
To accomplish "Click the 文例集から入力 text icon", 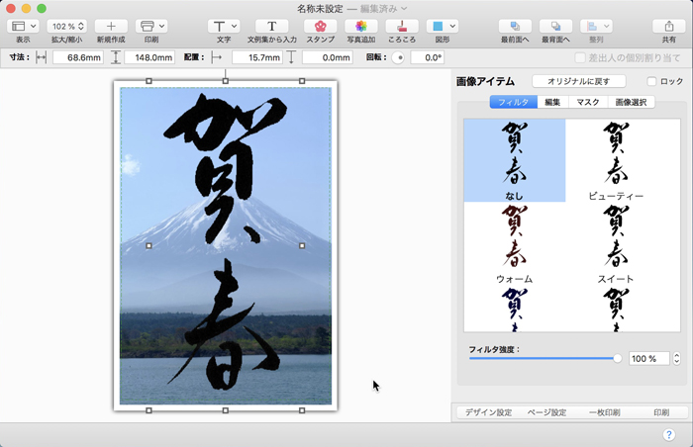I will [271, 26].
